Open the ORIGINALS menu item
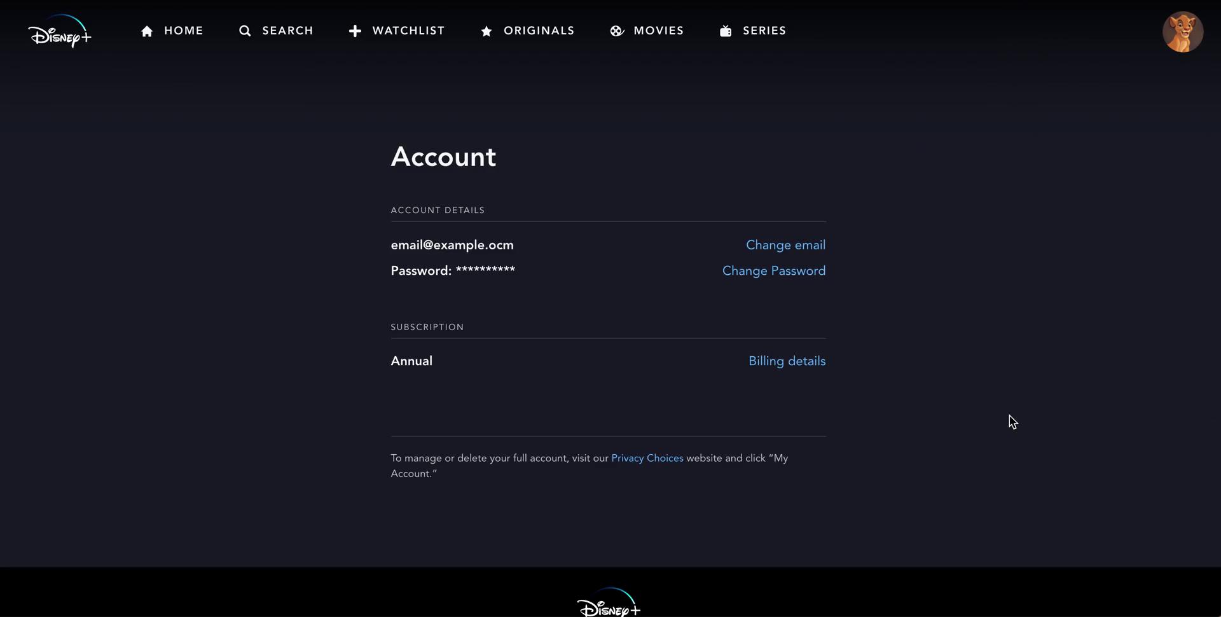The width and height of the screenshot is (1221, 617). coord(539,31)
